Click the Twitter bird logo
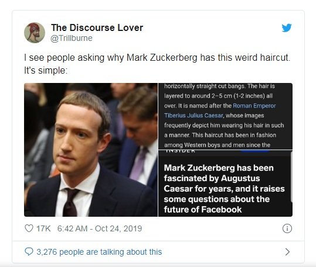The width and height of the screenshot is (316, 267). [287, 27]
